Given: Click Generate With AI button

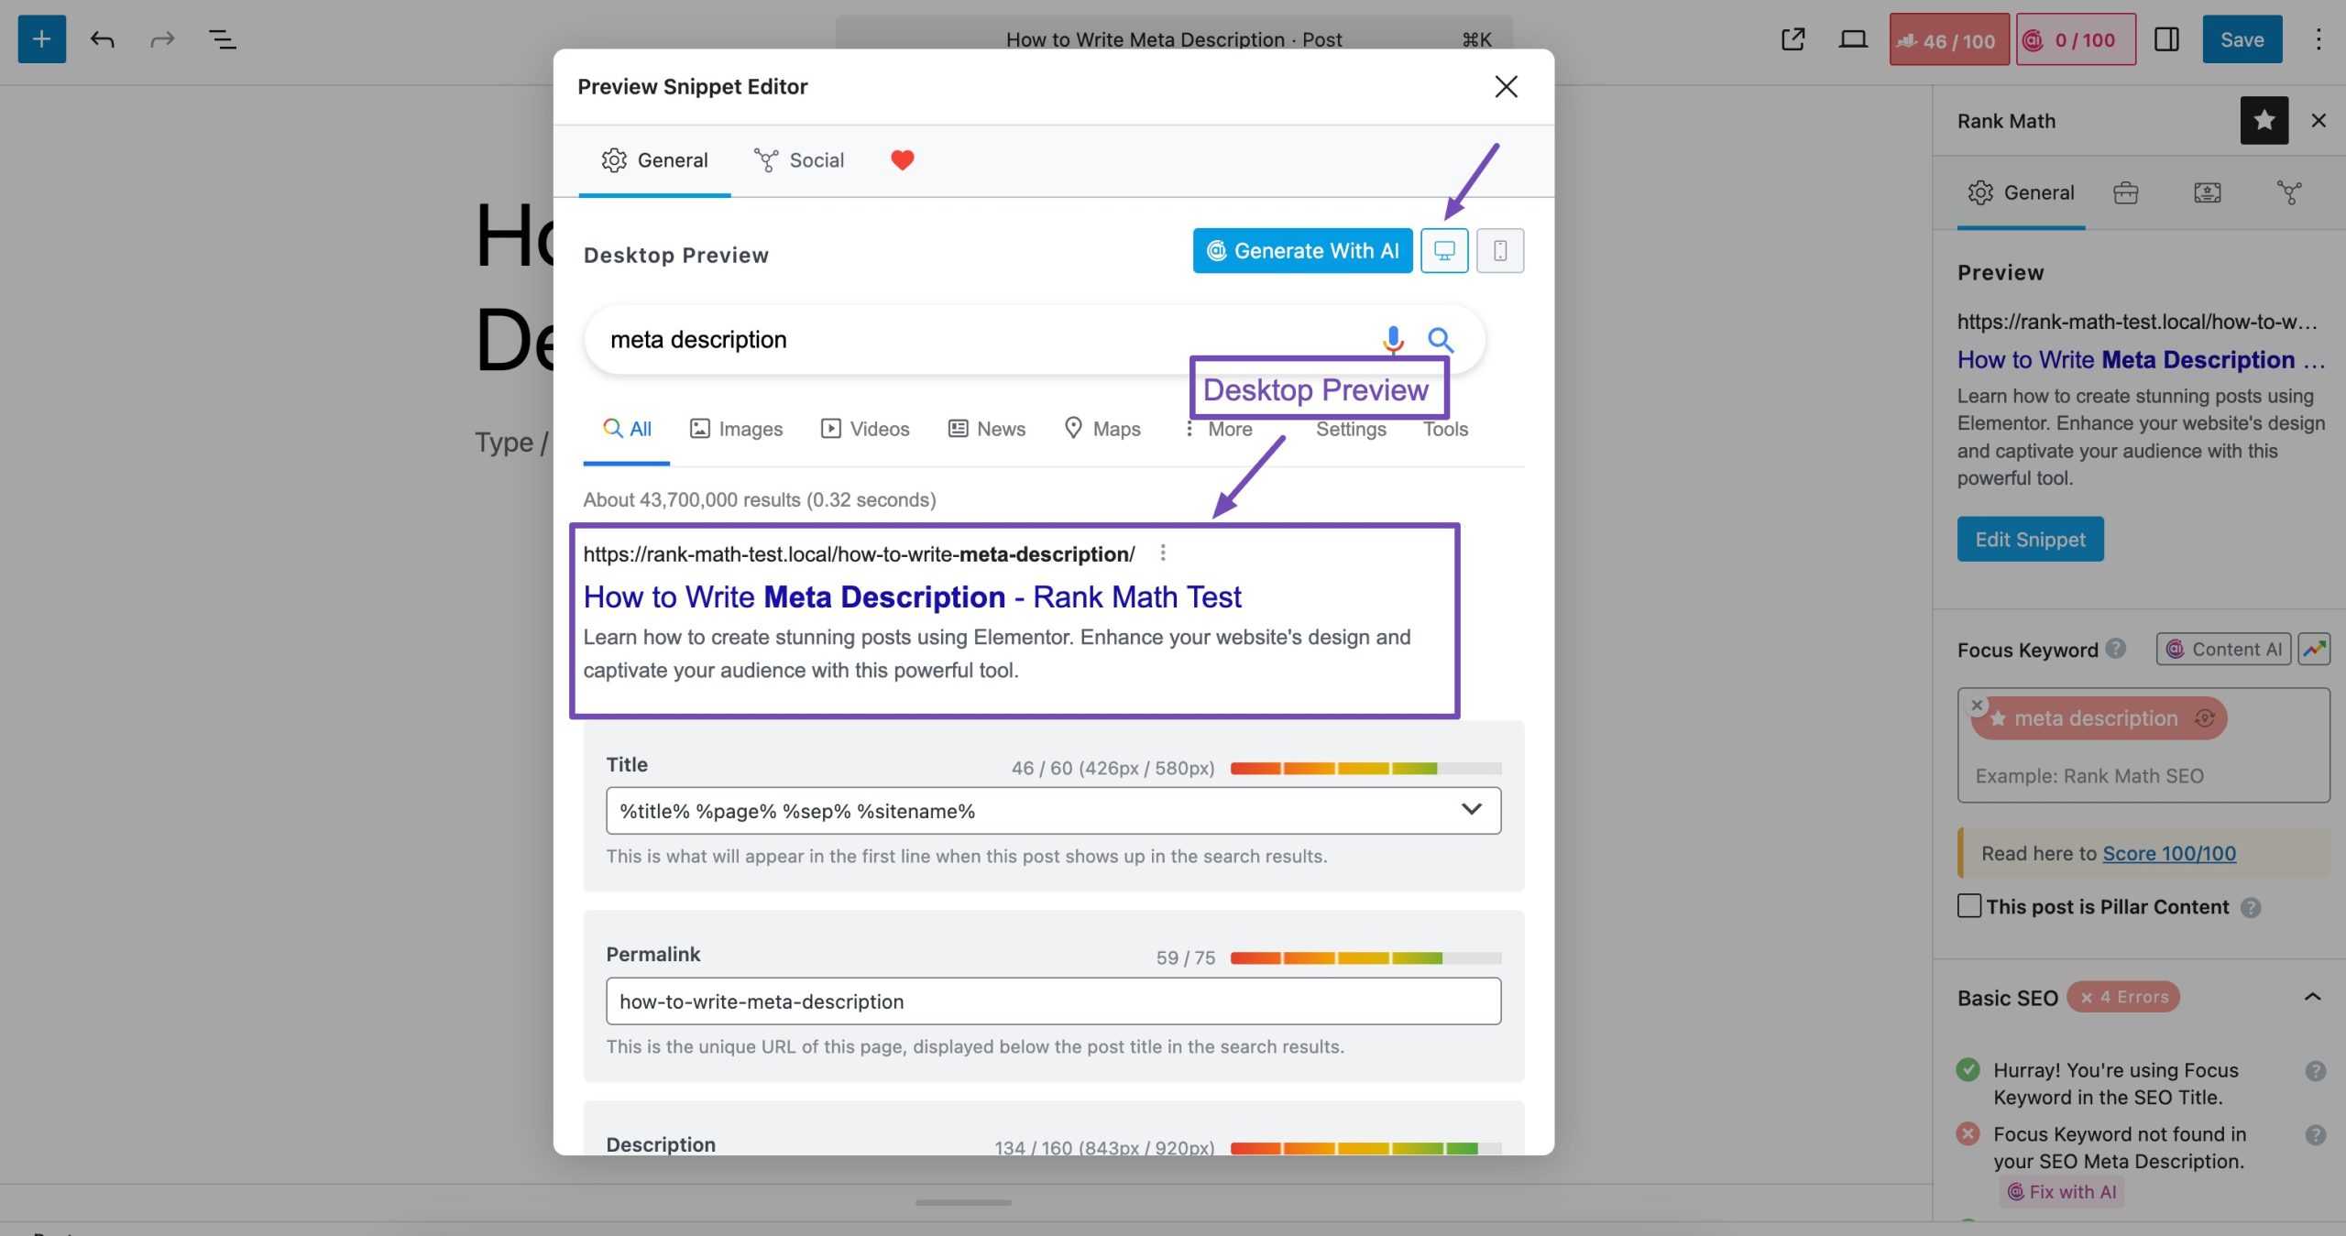Looking at the screenshot, I should (1302, 251).
